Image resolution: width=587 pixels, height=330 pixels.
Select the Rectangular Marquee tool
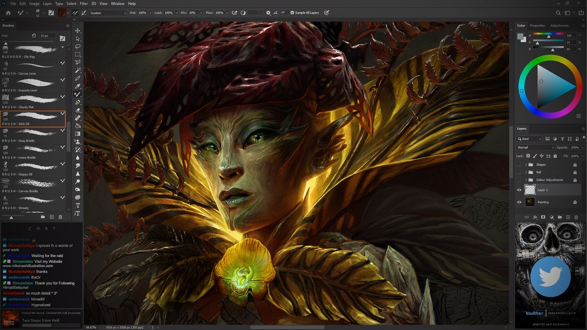coord(78,54)
